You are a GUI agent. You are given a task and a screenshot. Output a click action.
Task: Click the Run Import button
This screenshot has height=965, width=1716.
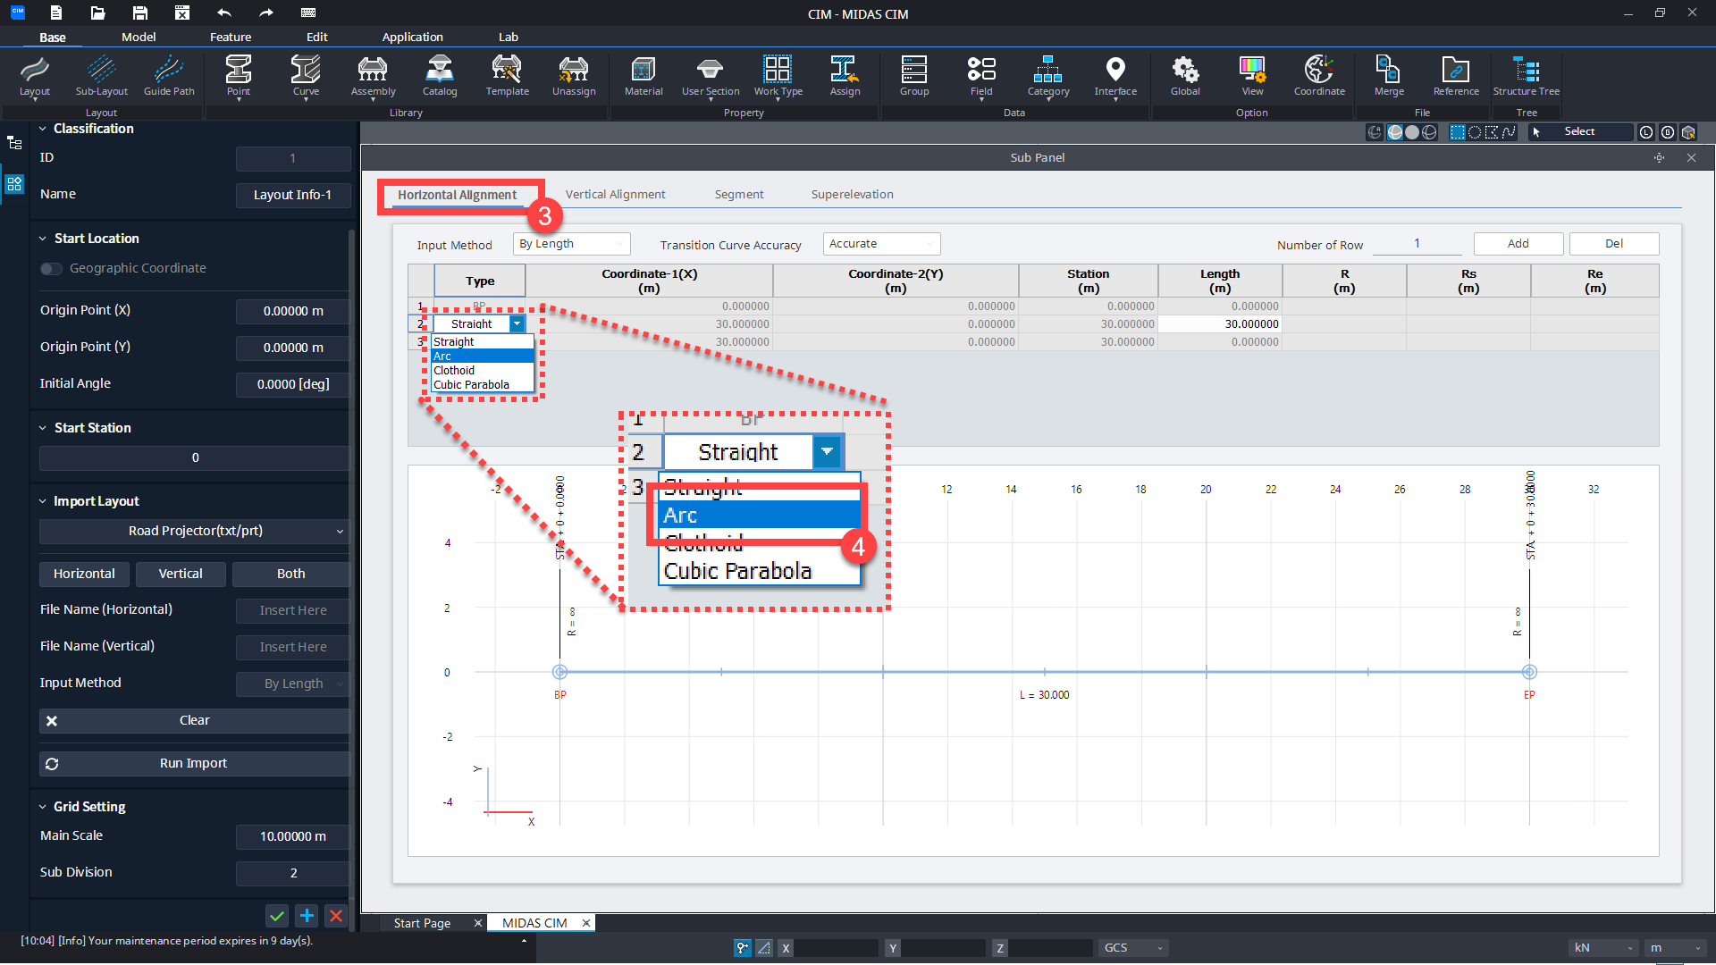(x=193, y=763)
